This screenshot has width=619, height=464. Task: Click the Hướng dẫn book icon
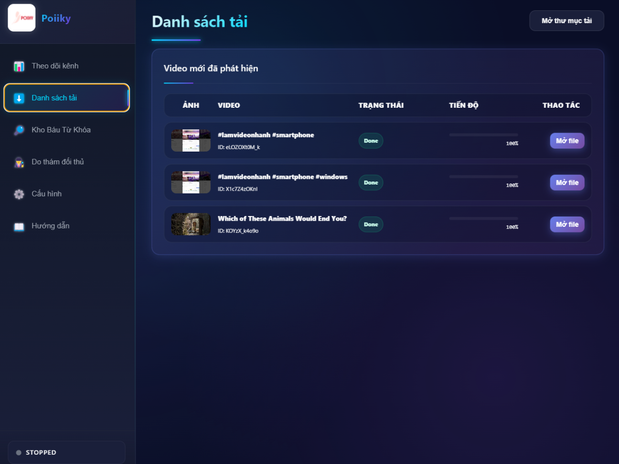pos(19,226)
